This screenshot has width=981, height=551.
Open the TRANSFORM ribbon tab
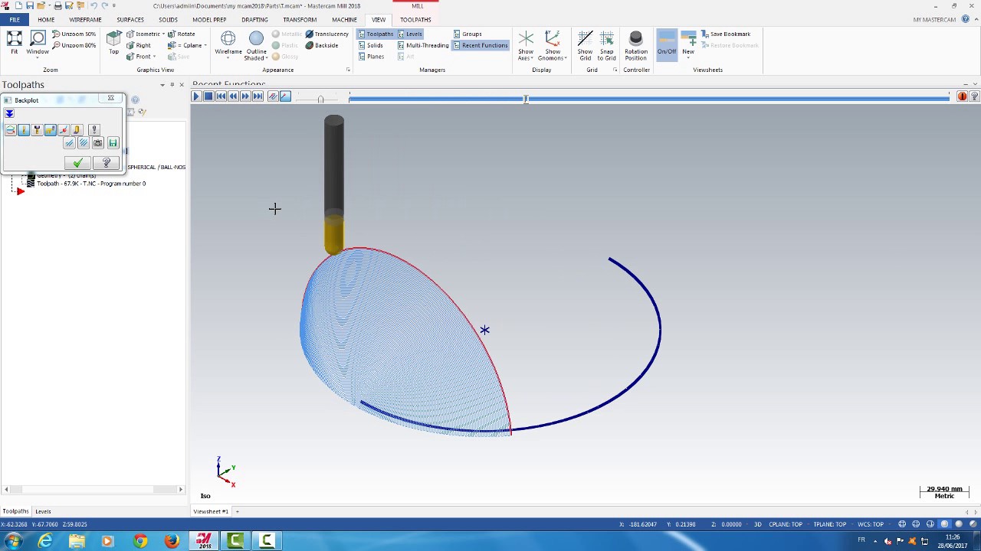[x=300, y=19]
